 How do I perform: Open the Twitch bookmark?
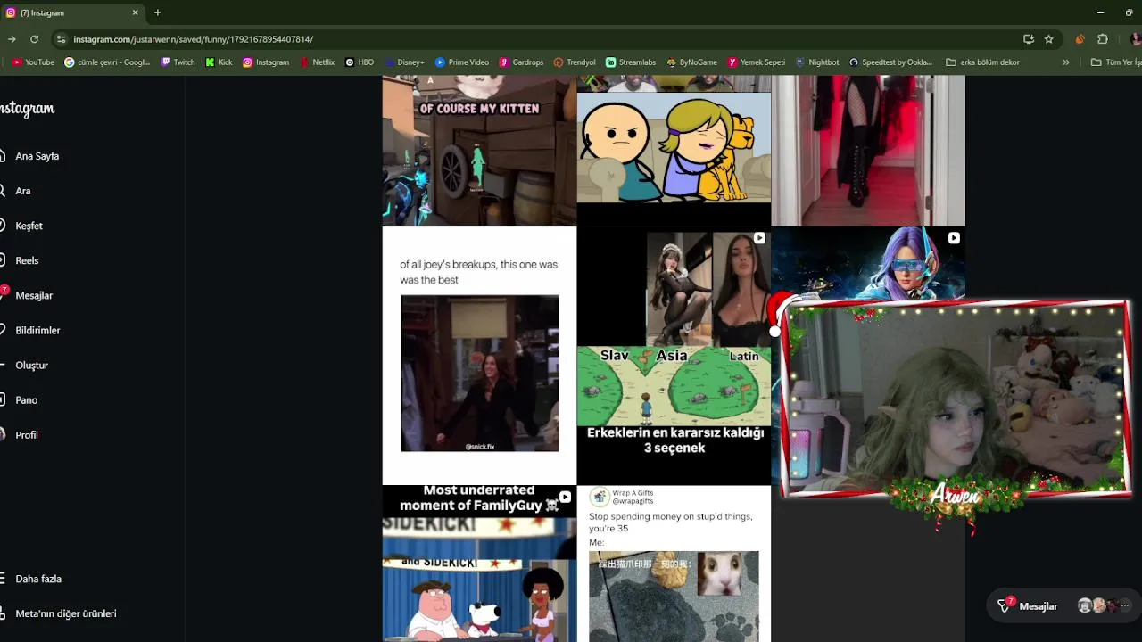(x=178, y=62)
